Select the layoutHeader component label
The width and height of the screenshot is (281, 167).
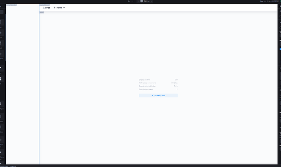point(45,5)
